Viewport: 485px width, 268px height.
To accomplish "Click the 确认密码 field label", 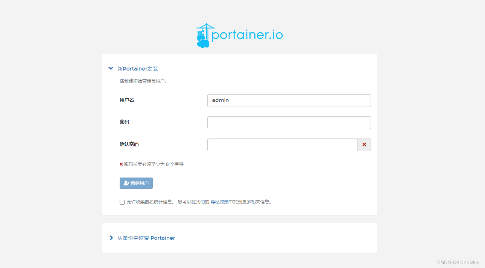I will [129, 144].
